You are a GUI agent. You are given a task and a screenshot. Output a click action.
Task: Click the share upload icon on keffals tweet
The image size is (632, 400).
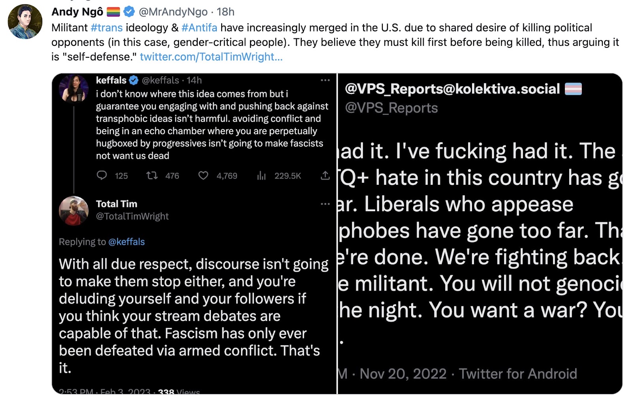coord(325,175)
